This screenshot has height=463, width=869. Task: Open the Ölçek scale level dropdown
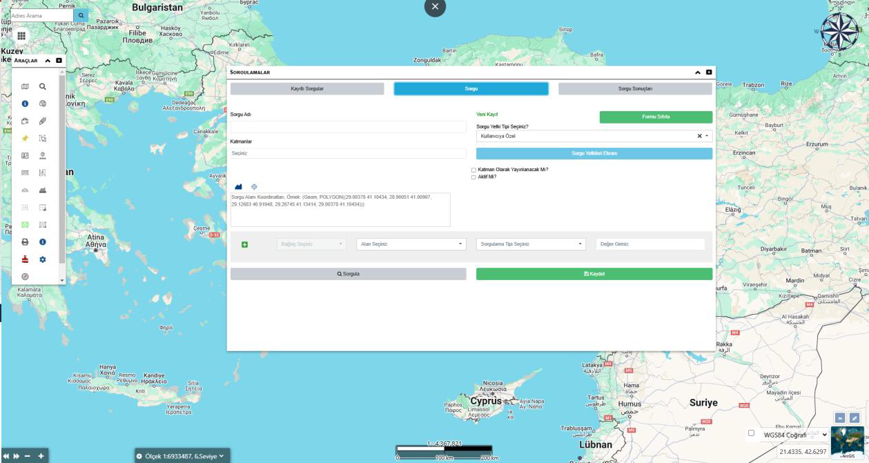coord(181,456)
